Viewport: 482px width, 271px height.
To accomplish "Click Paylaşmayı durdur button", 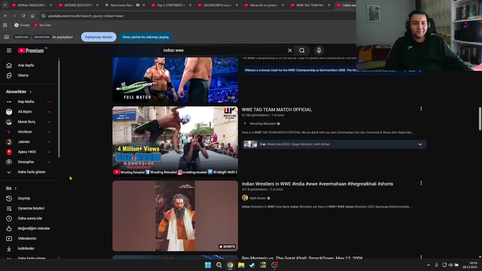I will 99,37.
